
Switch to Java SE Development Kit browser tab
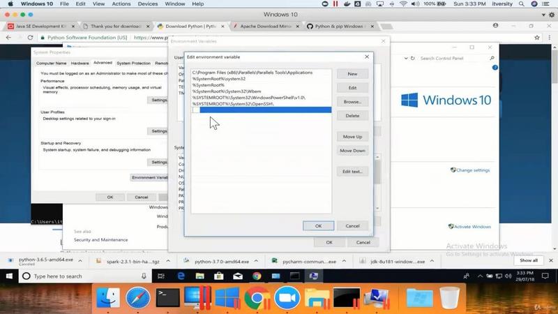click(41, 27)
